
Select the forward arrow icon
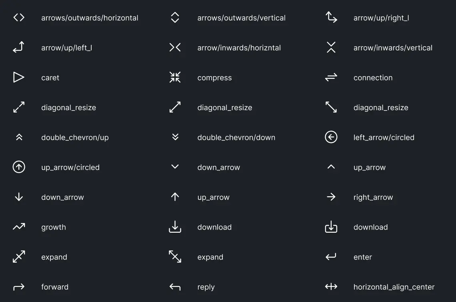pyautogui.click(x=19, y=287)
